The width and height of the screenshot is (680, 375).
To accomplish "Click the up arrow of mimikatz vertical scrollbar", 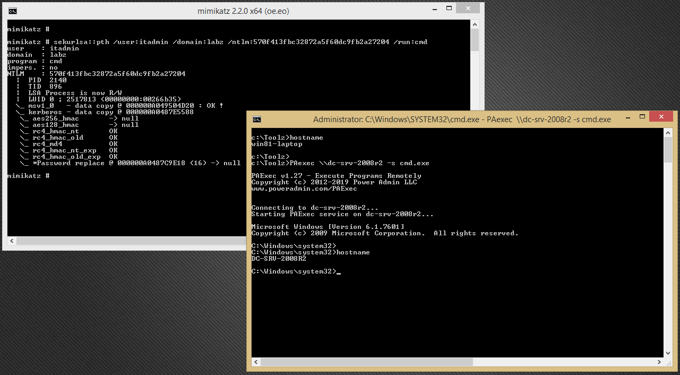I will click(x=475, y=24).
